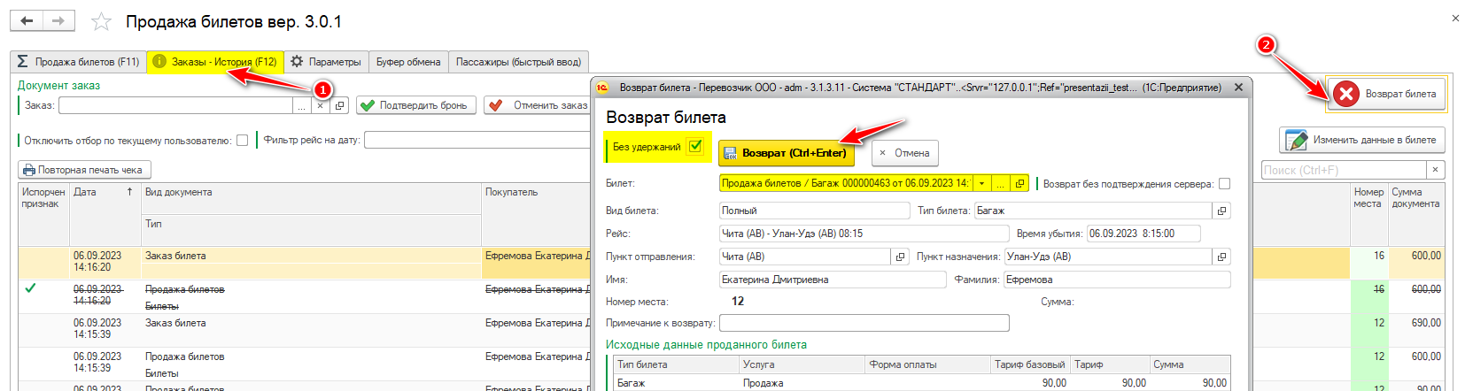The height and width of the screenshot is (391, 1465).
Task: Open the order record from Заказ field
Action: (x=339, y=105)
